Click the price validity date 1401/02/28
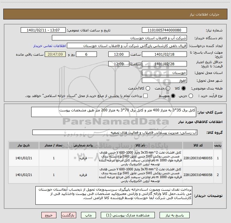This screenshot has height=223, width=231. (x=164, y=64)
